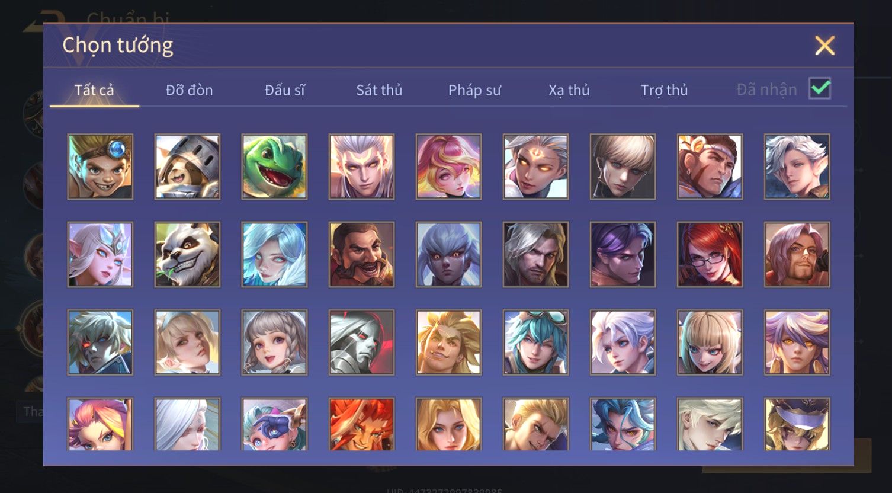Select the golden lion-maned hero portrait

[x=448, y=342]
